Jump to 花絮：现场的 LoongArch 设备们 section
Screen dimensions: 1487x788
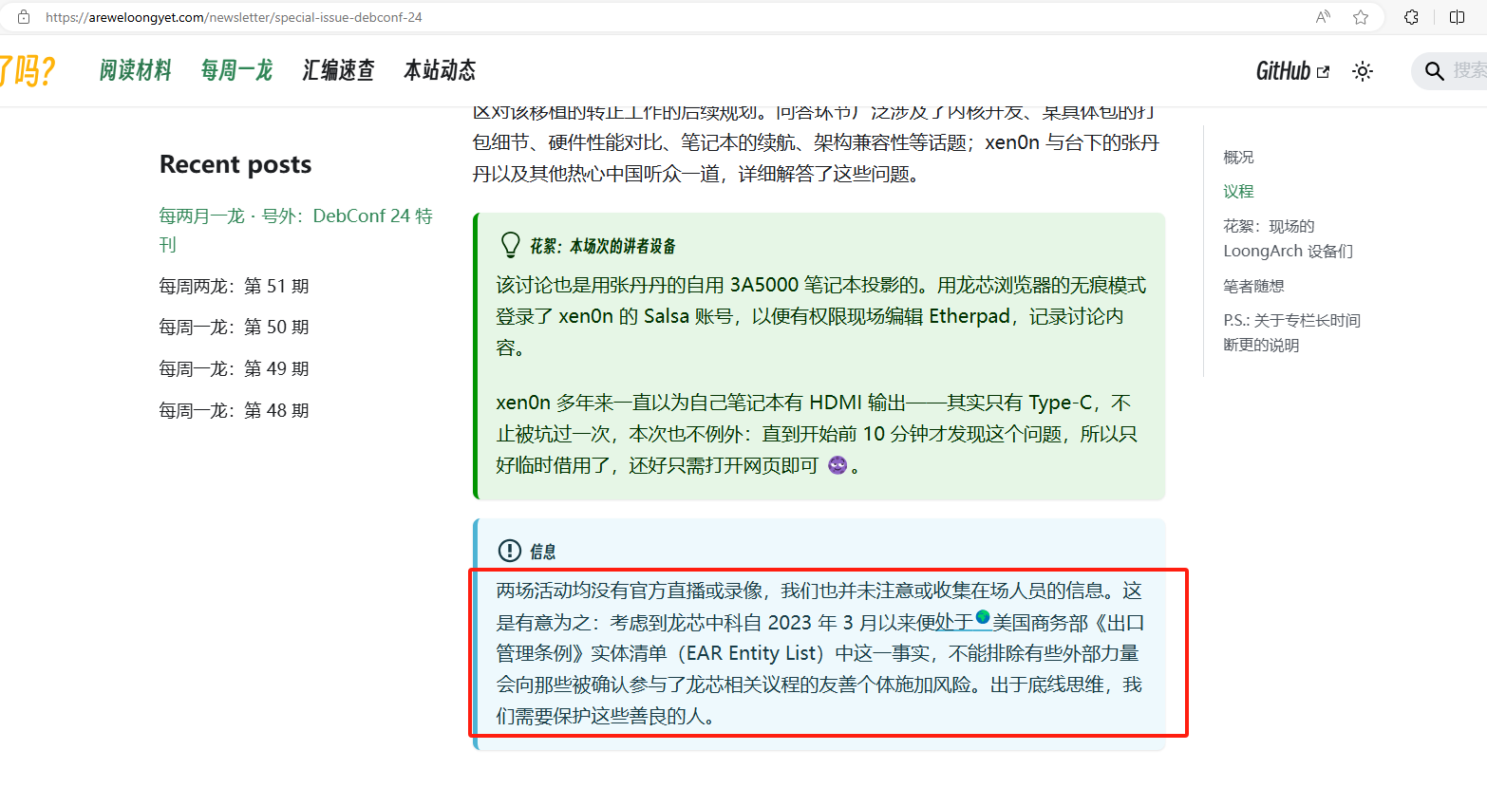[1288, 238]
